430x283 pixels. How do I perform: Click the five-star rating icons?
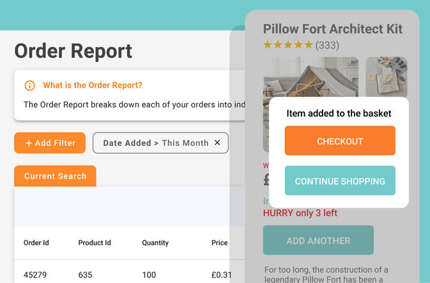288,45
